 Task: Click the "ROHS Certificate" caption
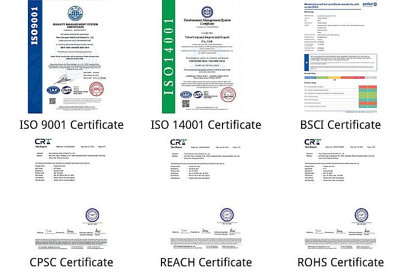(341, 262)
